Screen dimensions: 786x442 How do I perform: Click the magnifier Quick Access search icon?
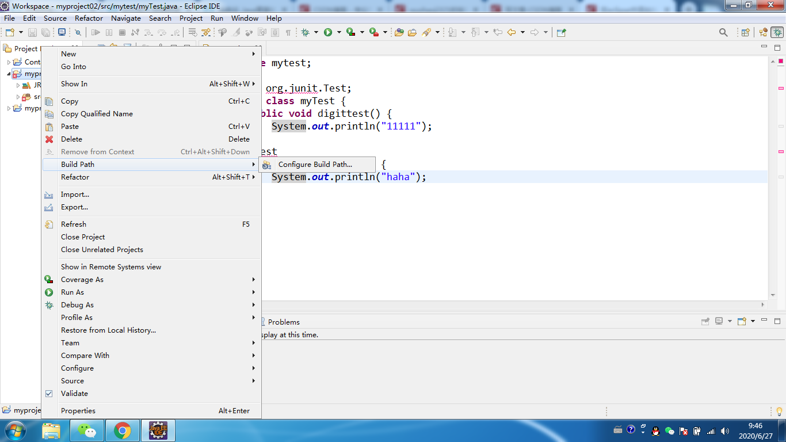click(723, 33)
